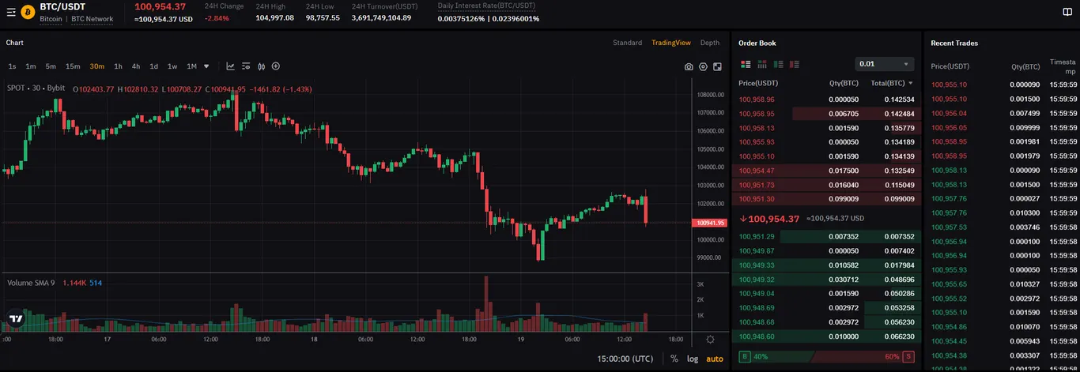Click the Daily Interest Rate(BTC/USDT) label

[486, 6]
